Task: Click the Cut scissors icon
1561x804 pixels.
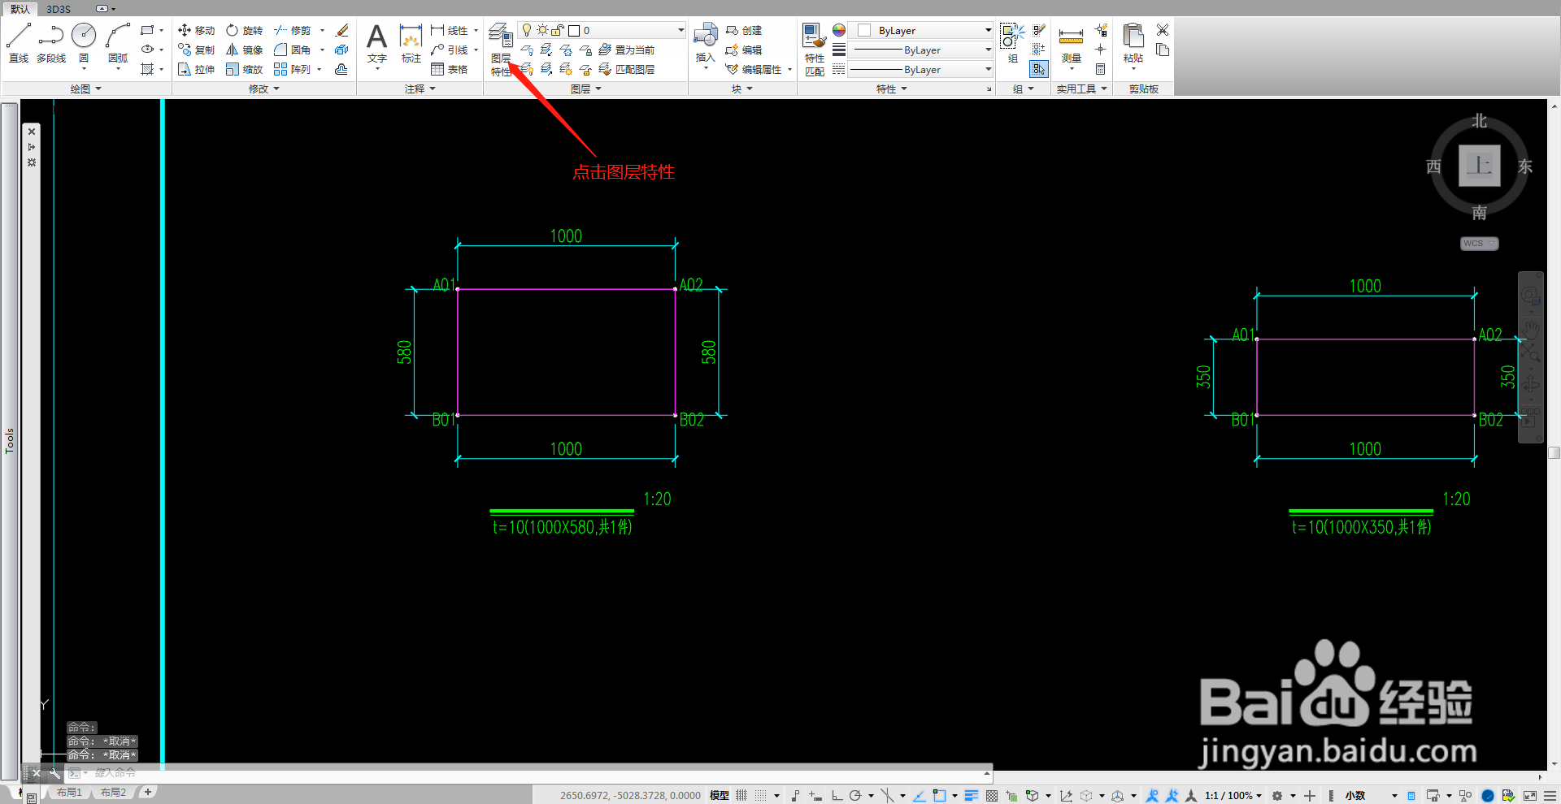Action: point(1163,30)
